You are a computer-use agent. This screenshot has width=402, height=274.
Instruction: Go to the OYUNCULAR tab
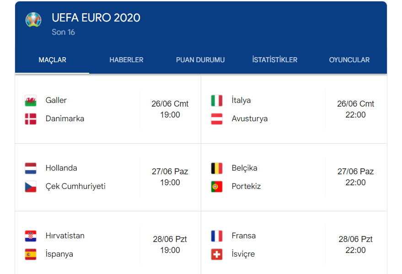click(x=349, y=60)
